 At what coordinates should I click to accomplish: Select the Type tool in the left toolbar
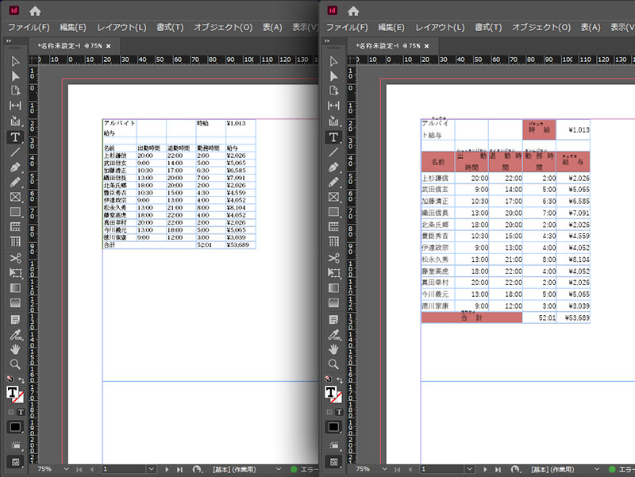[14, 137]
